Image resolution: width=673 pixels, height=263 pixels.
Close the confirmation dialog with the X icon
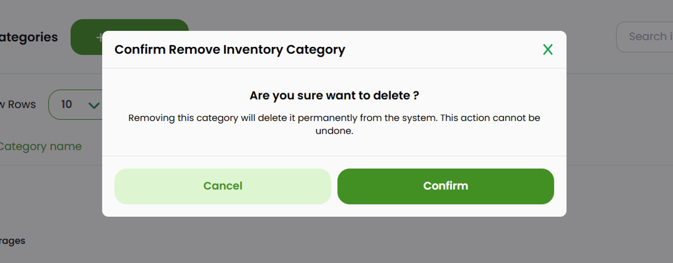click(x=547, y=49)
